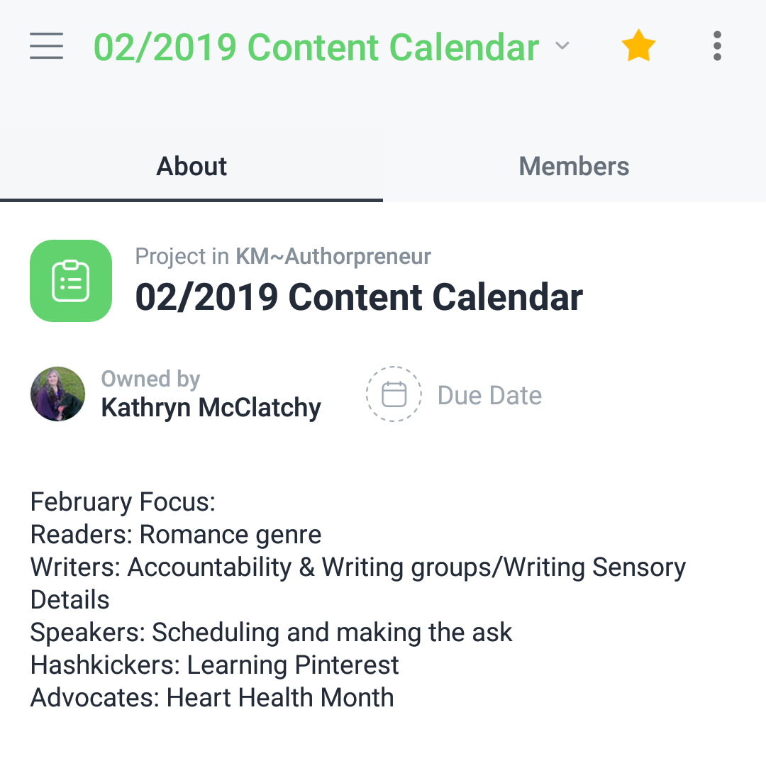Click the bold 02/2019 Content Calendar project name
The width and height of the screenshot is (766, 766).
[x=359, y=297]
